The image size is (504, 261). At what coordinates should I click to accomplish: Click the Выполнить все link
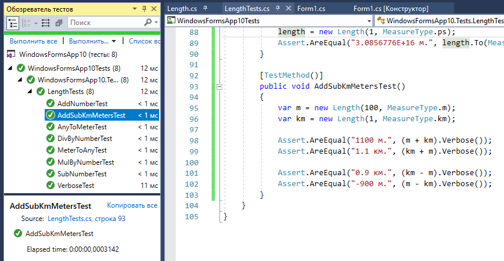click(x=33, y=41)
